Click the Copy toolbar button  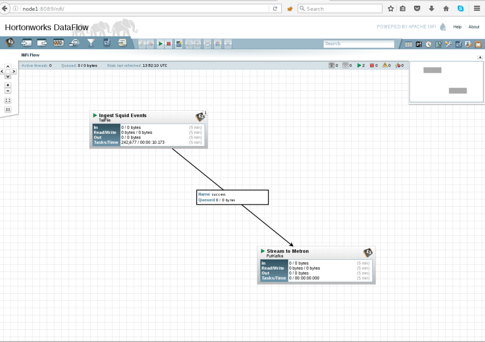188,44
